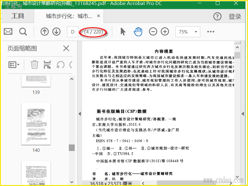Open the 工具 tab
248x186 pixels.
point(18,16)
